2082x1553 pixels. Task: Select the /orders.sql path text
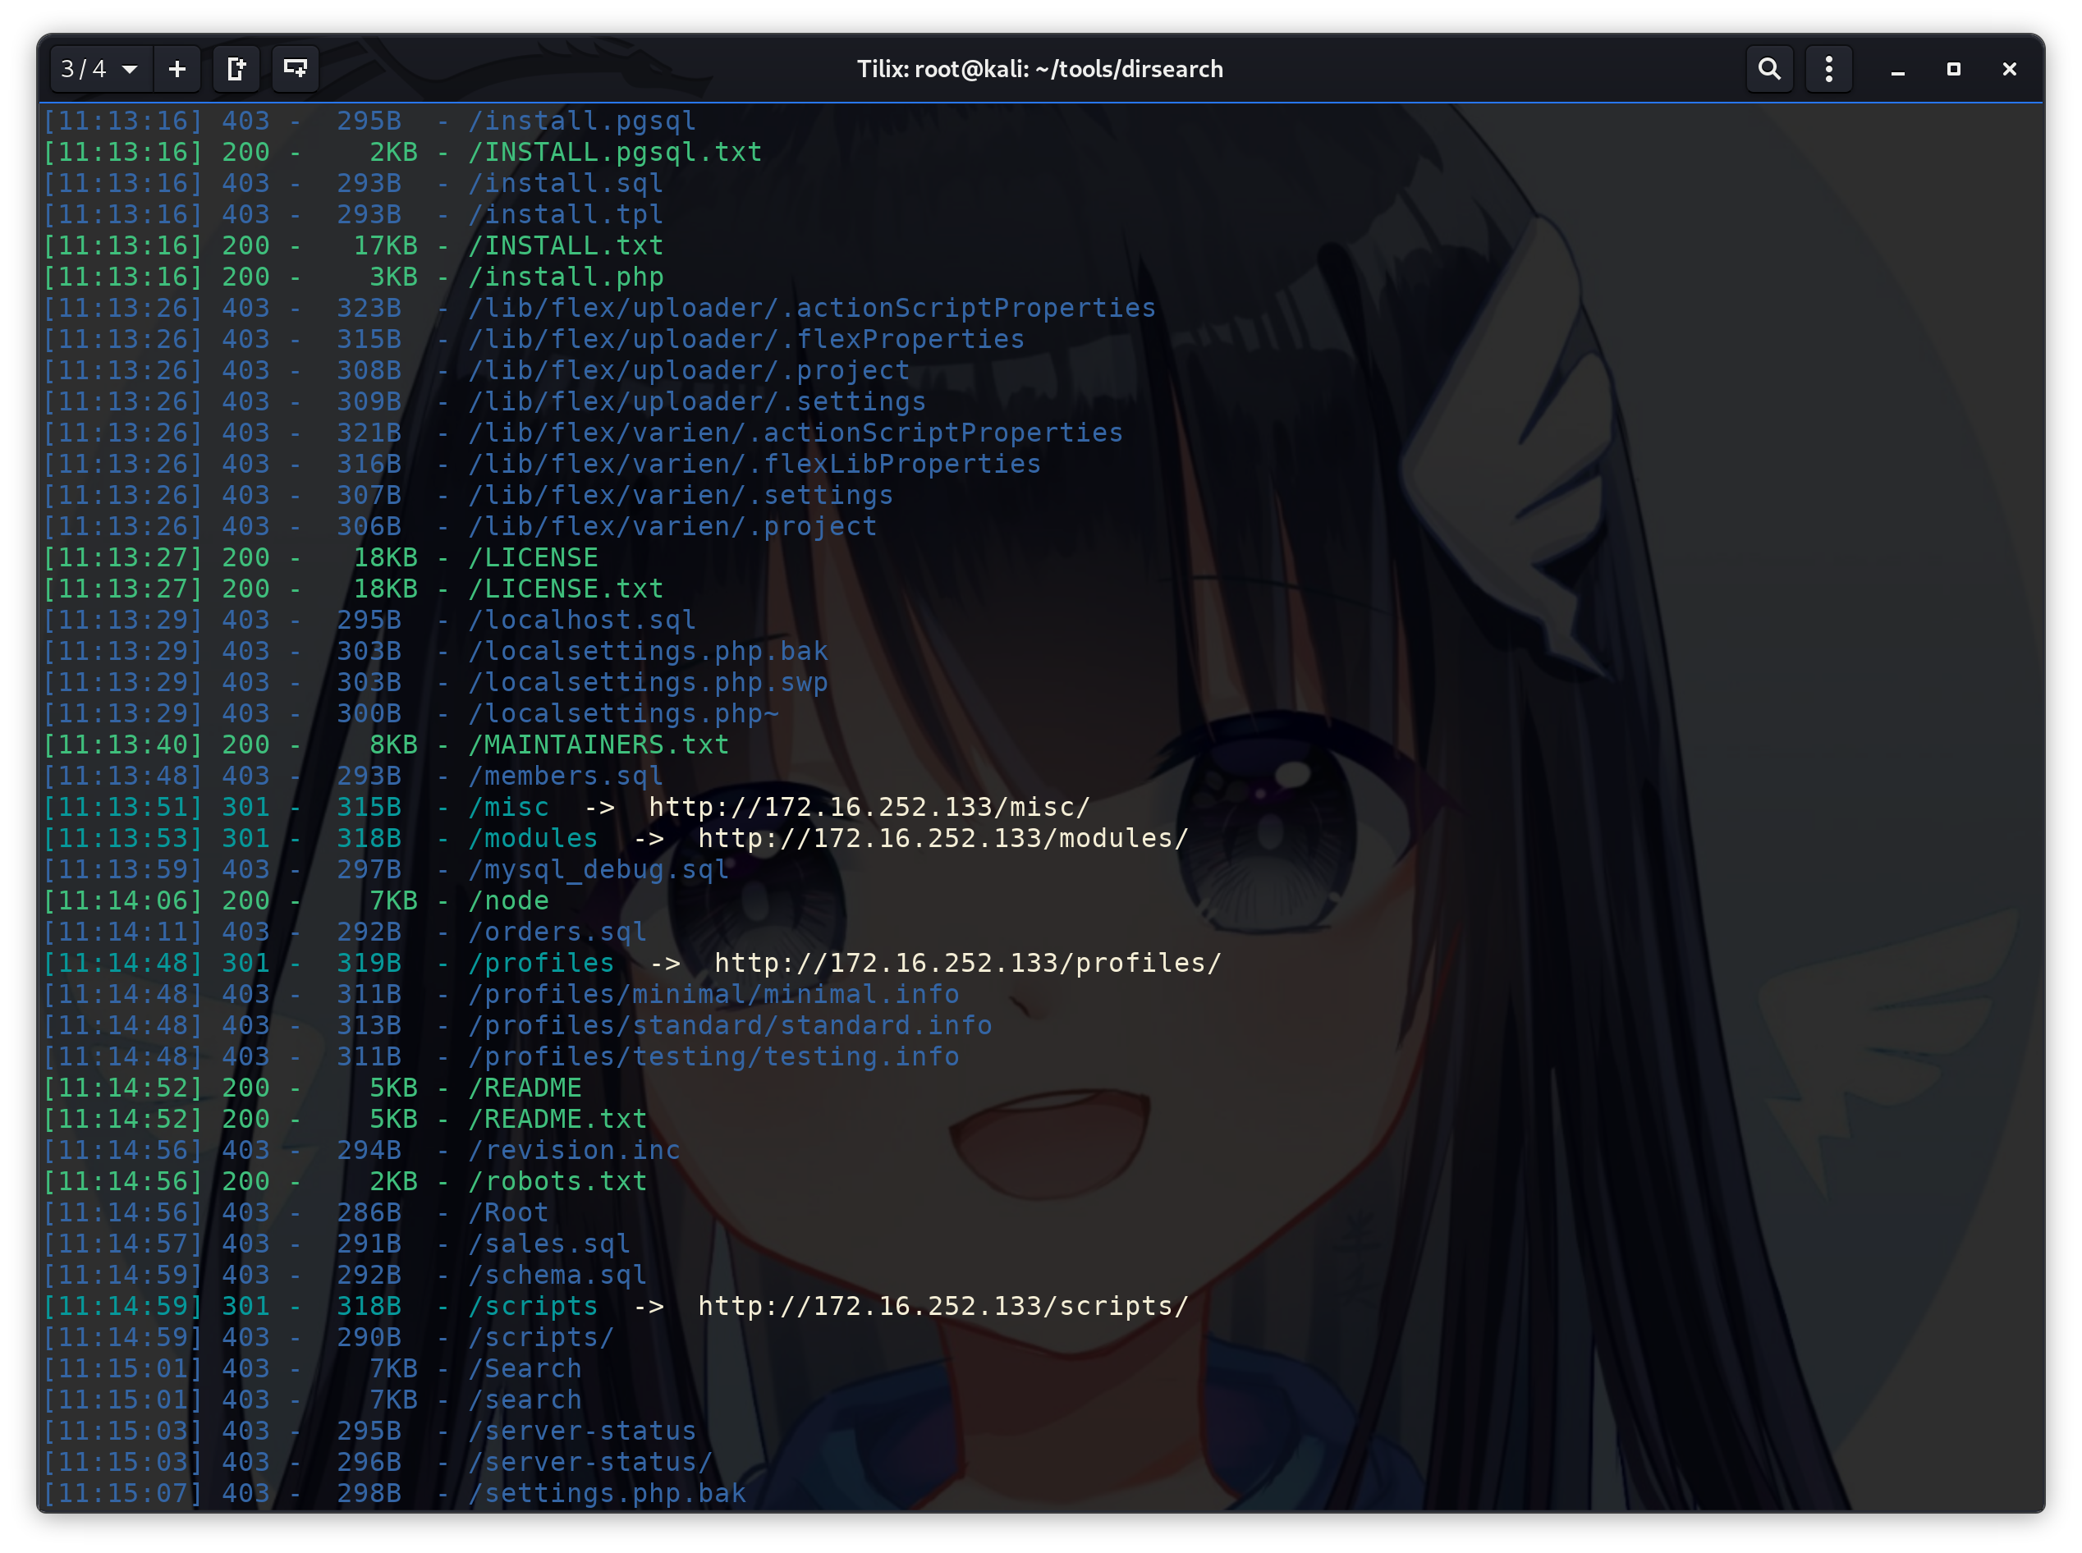pyautogui.click(x=557, y=932)
